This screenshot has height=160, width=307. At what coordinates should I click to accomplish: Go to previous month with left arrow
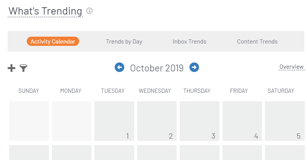click(120, 68)
